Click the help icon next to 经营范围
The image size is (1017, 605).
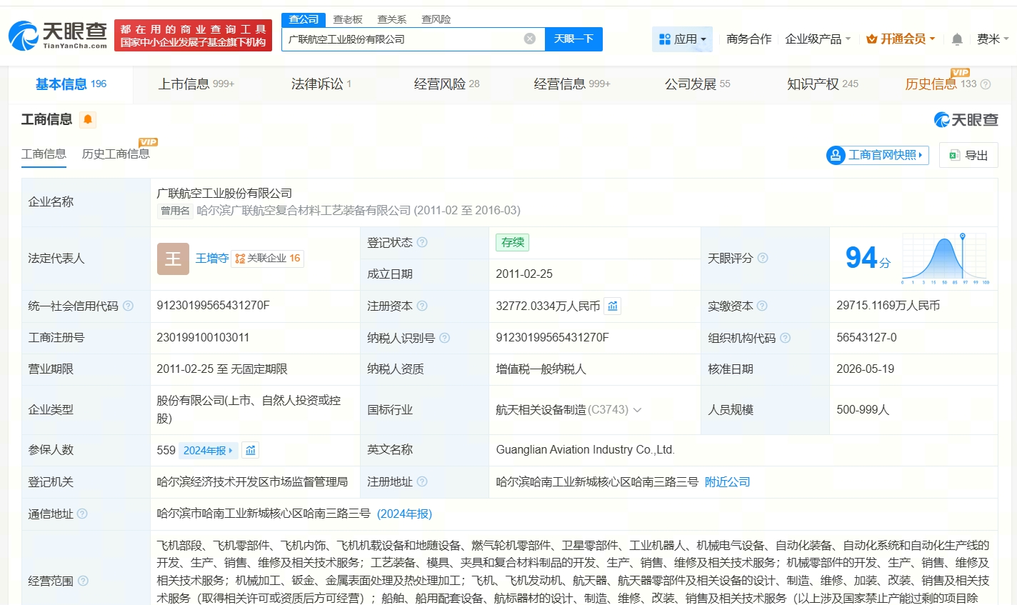(83, 581)
